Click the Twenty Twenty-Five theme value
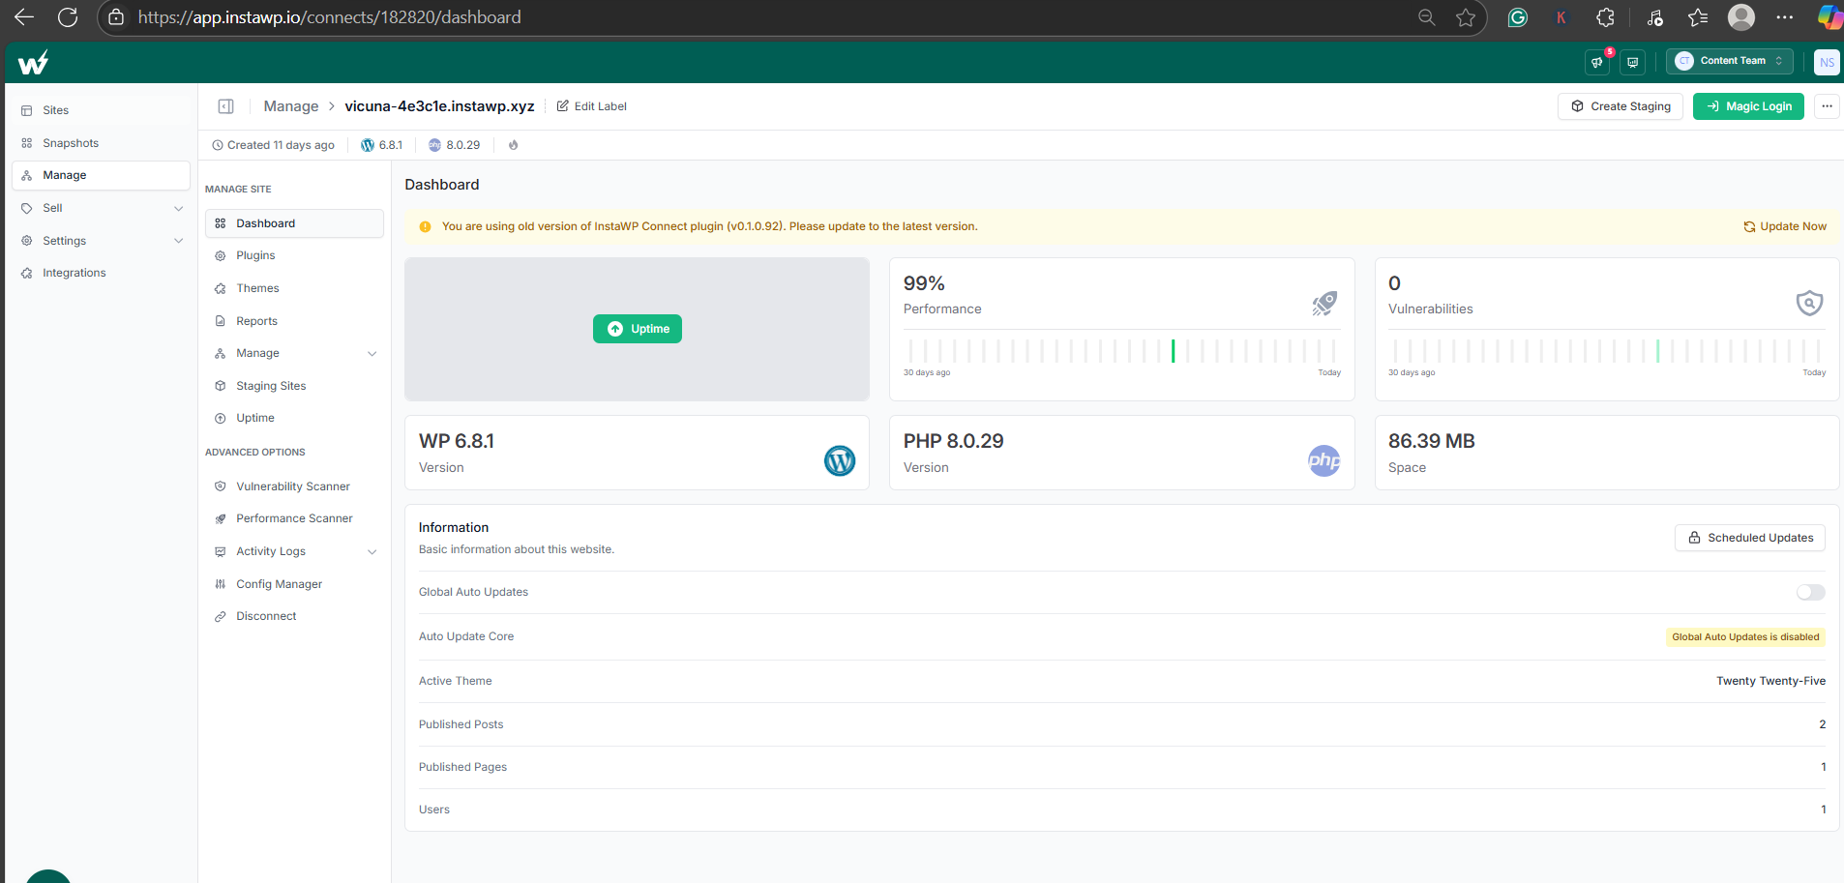 (1771, 681)
